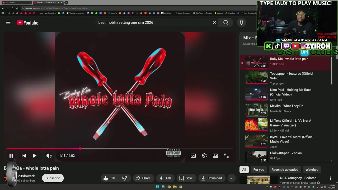Viewport: 338px width, 190px height.
Task: Open the Scheduling bookmark
Action: (x=51, y=13)
